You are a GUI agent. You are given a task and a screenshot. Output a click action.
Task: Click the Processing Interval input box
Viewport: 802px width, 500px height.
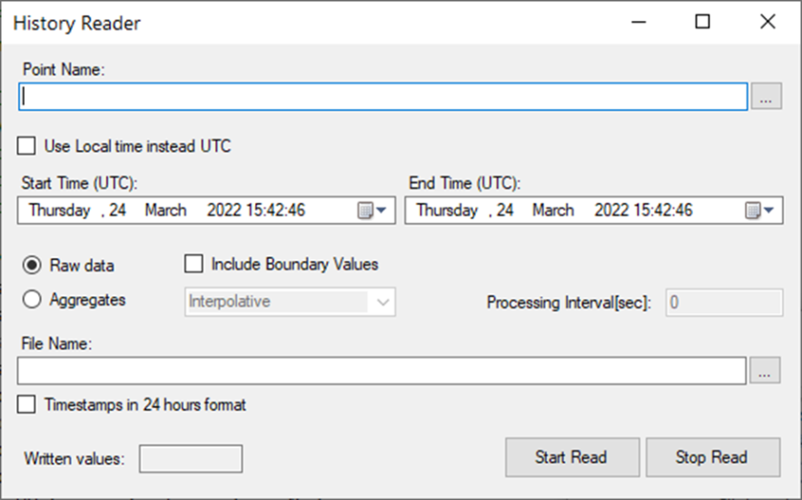[x=723, y=303]
